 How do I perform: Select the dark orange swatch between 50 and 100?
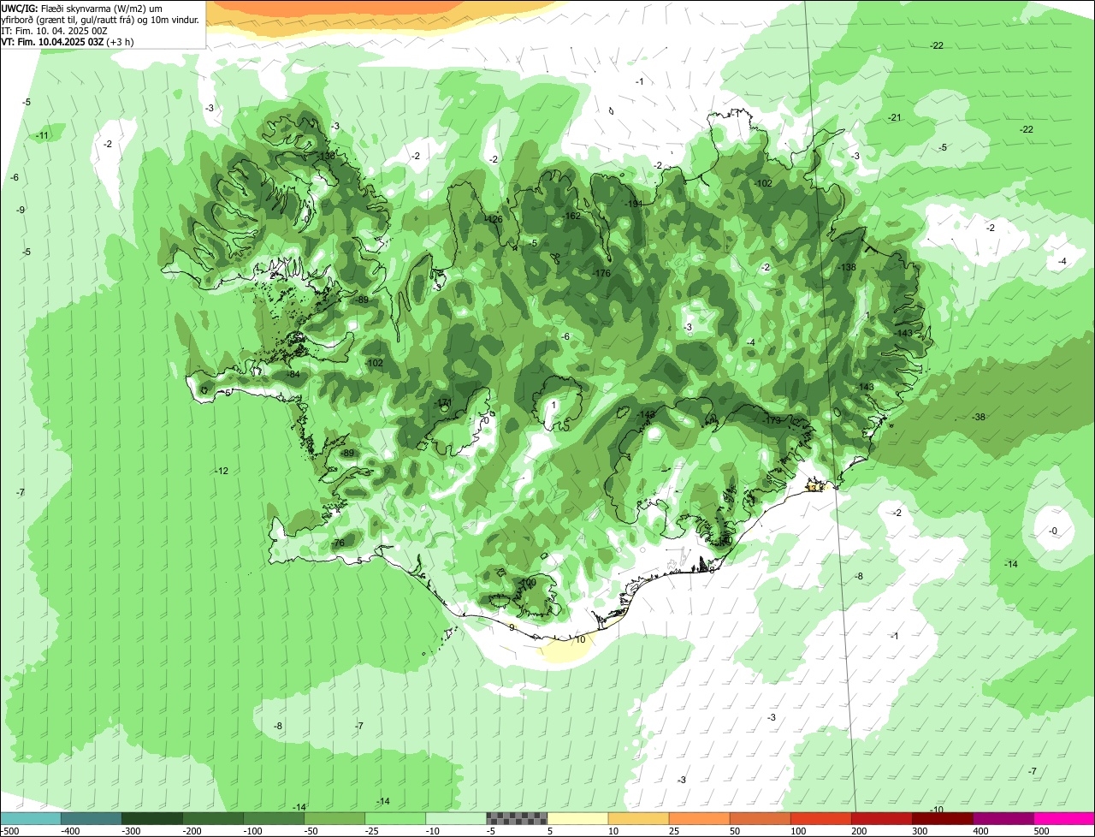(x=760, y=819)
